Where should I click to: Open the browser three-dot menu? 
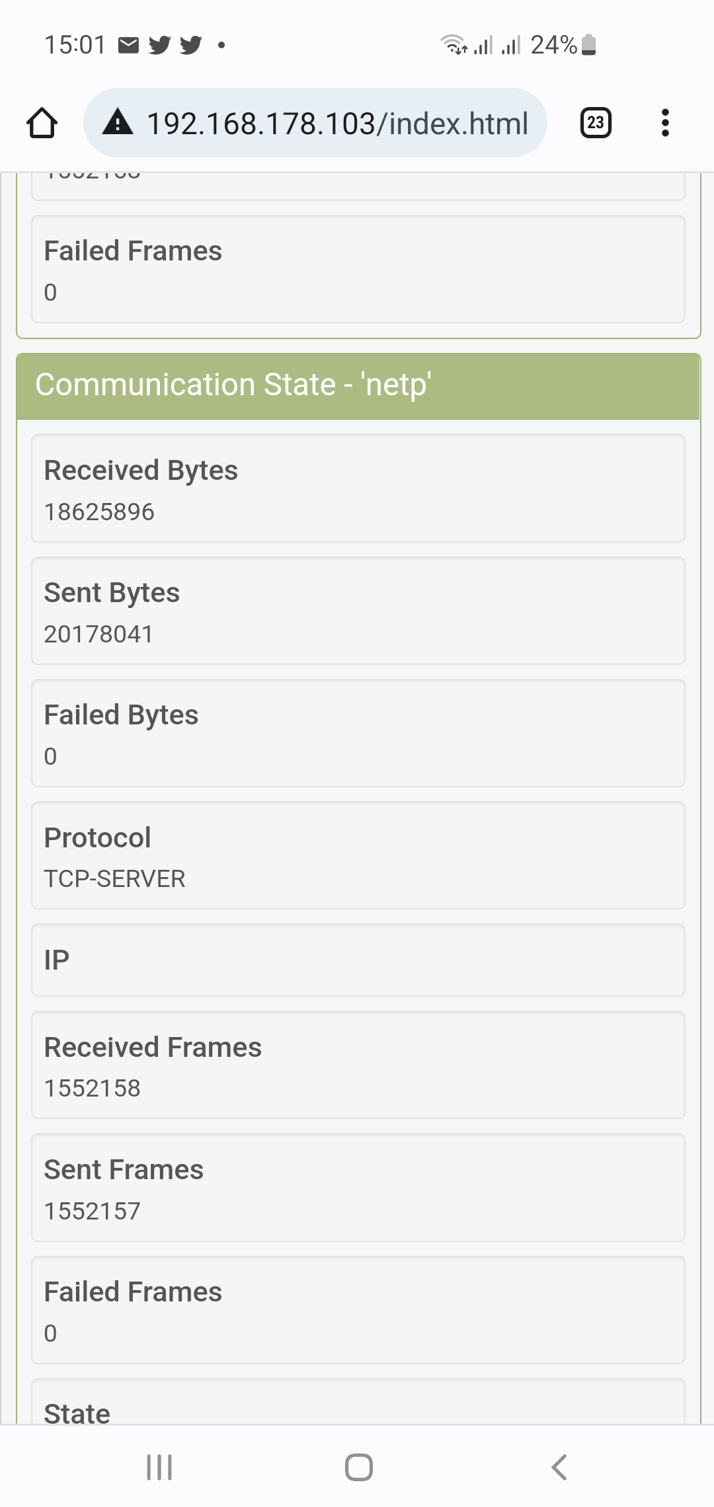pos(665,123)
